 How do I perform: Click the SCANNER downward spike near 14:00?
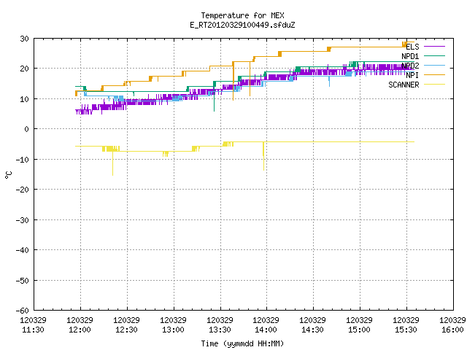click(x=263, y=156)
